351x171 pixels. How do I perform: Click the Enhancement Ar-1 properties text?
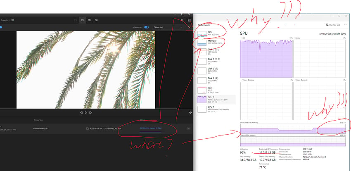(41, 128)
